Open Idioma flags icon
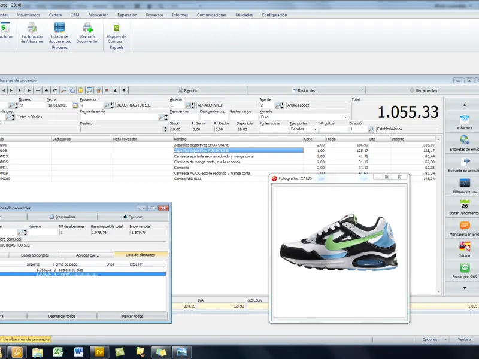This screenshot has width=479, height=359. pos(465,249)
